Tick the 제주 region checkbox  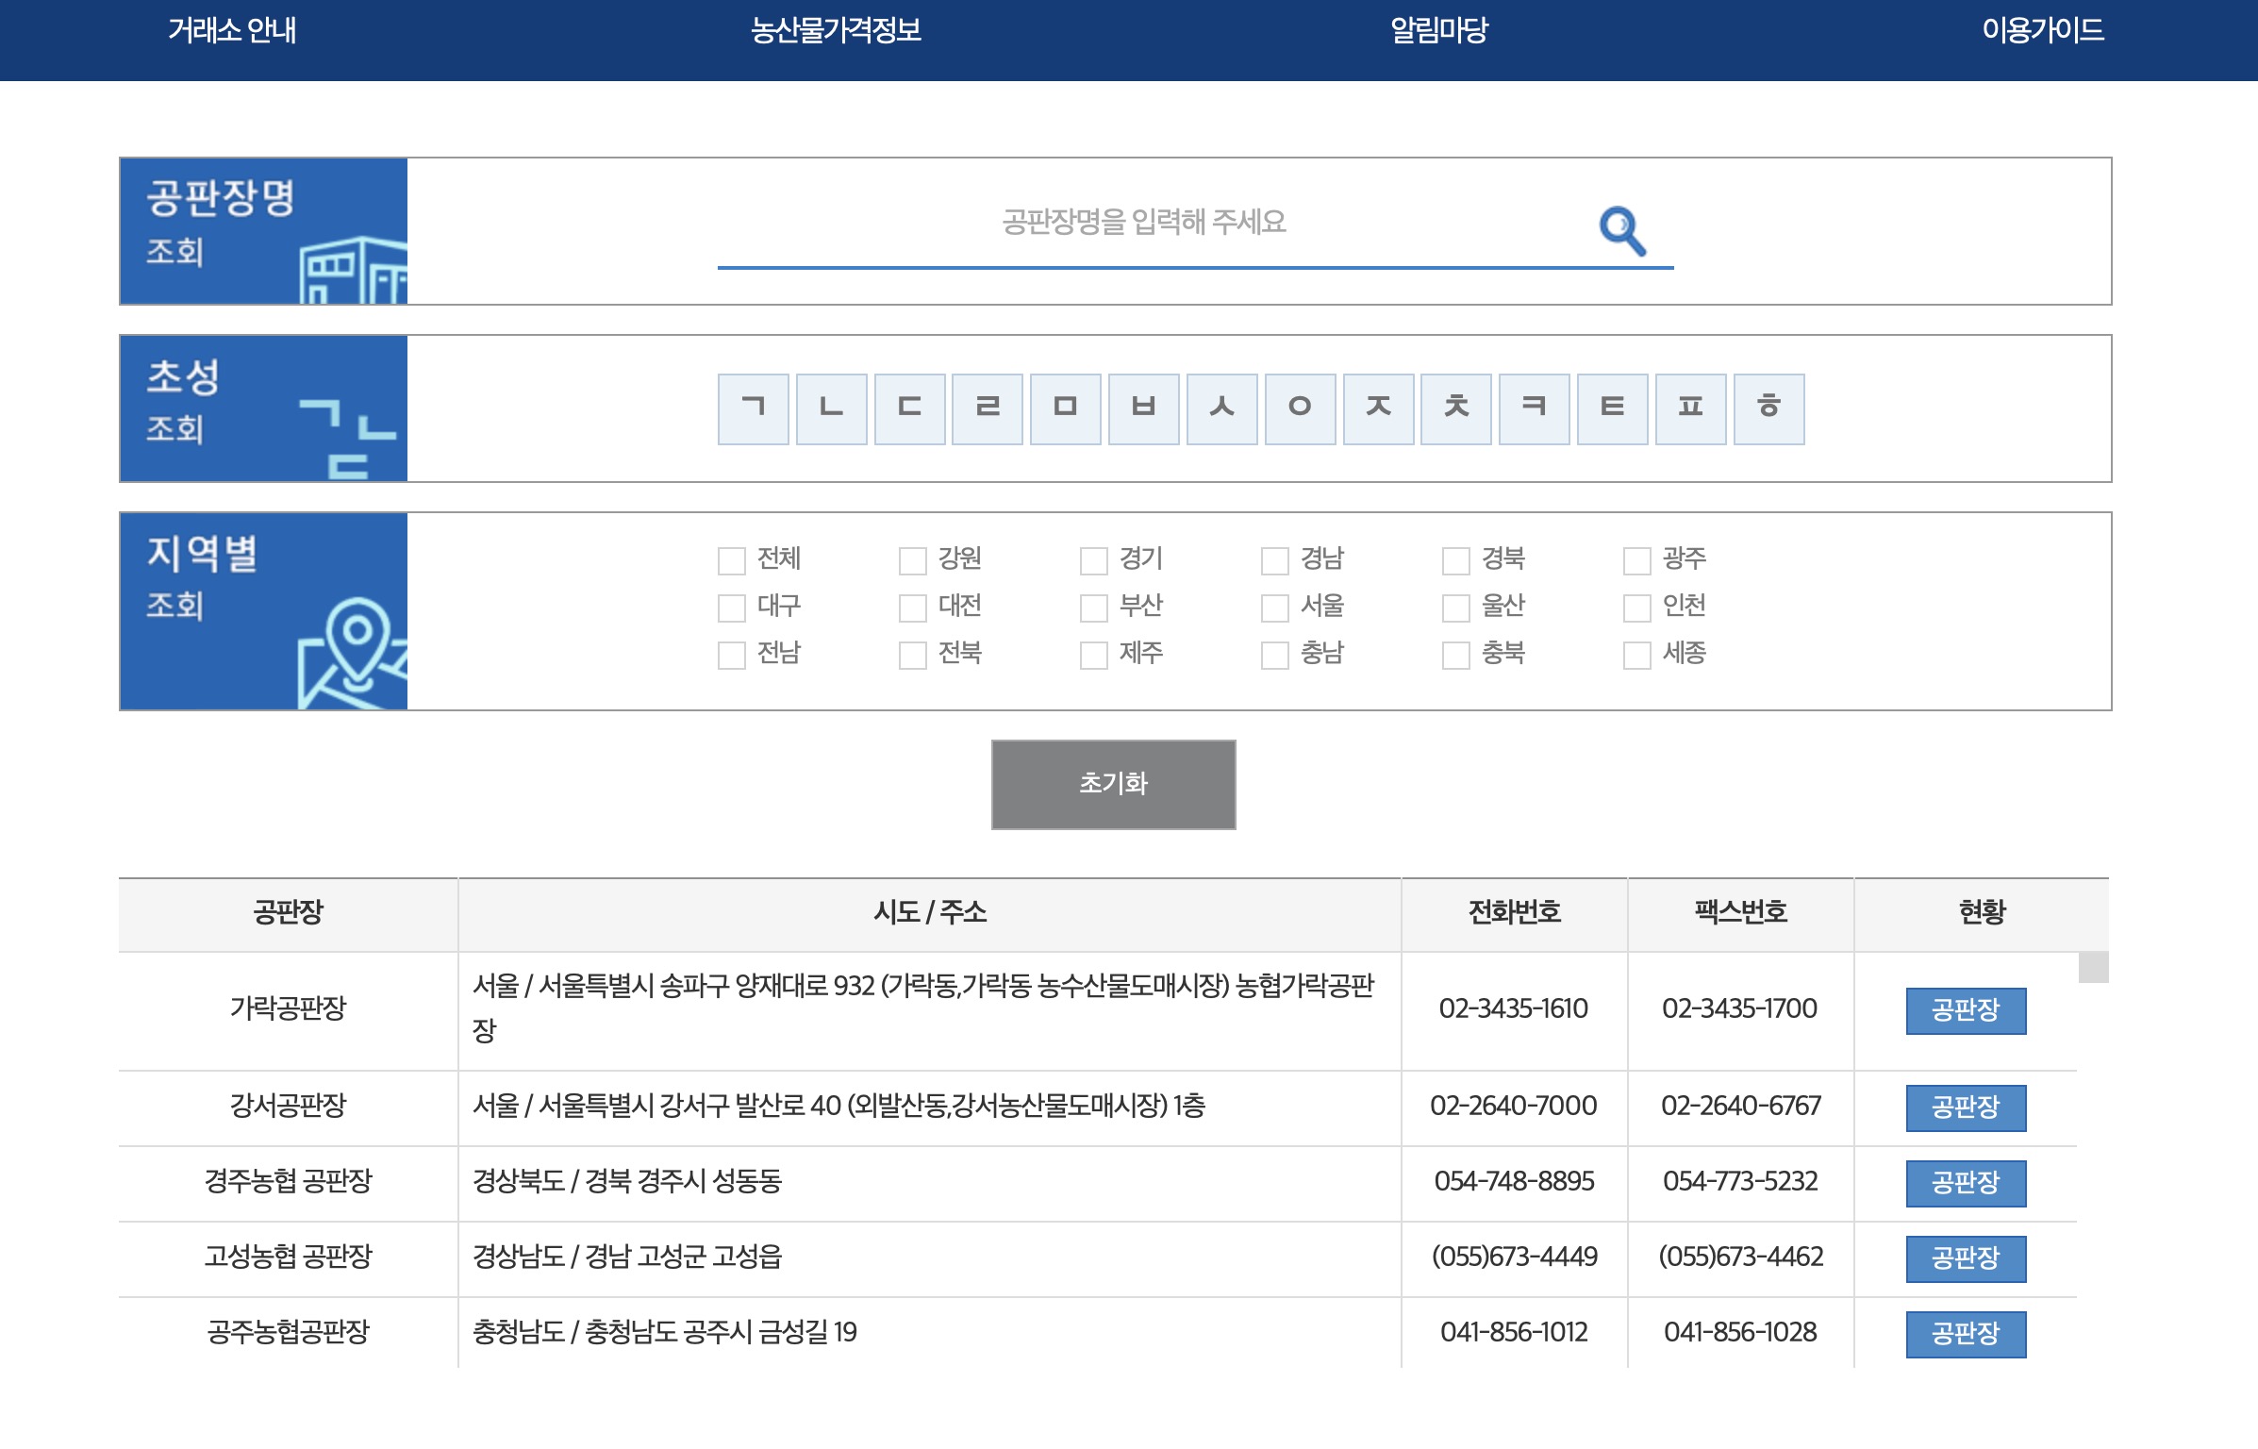[x=1094, y=655]
